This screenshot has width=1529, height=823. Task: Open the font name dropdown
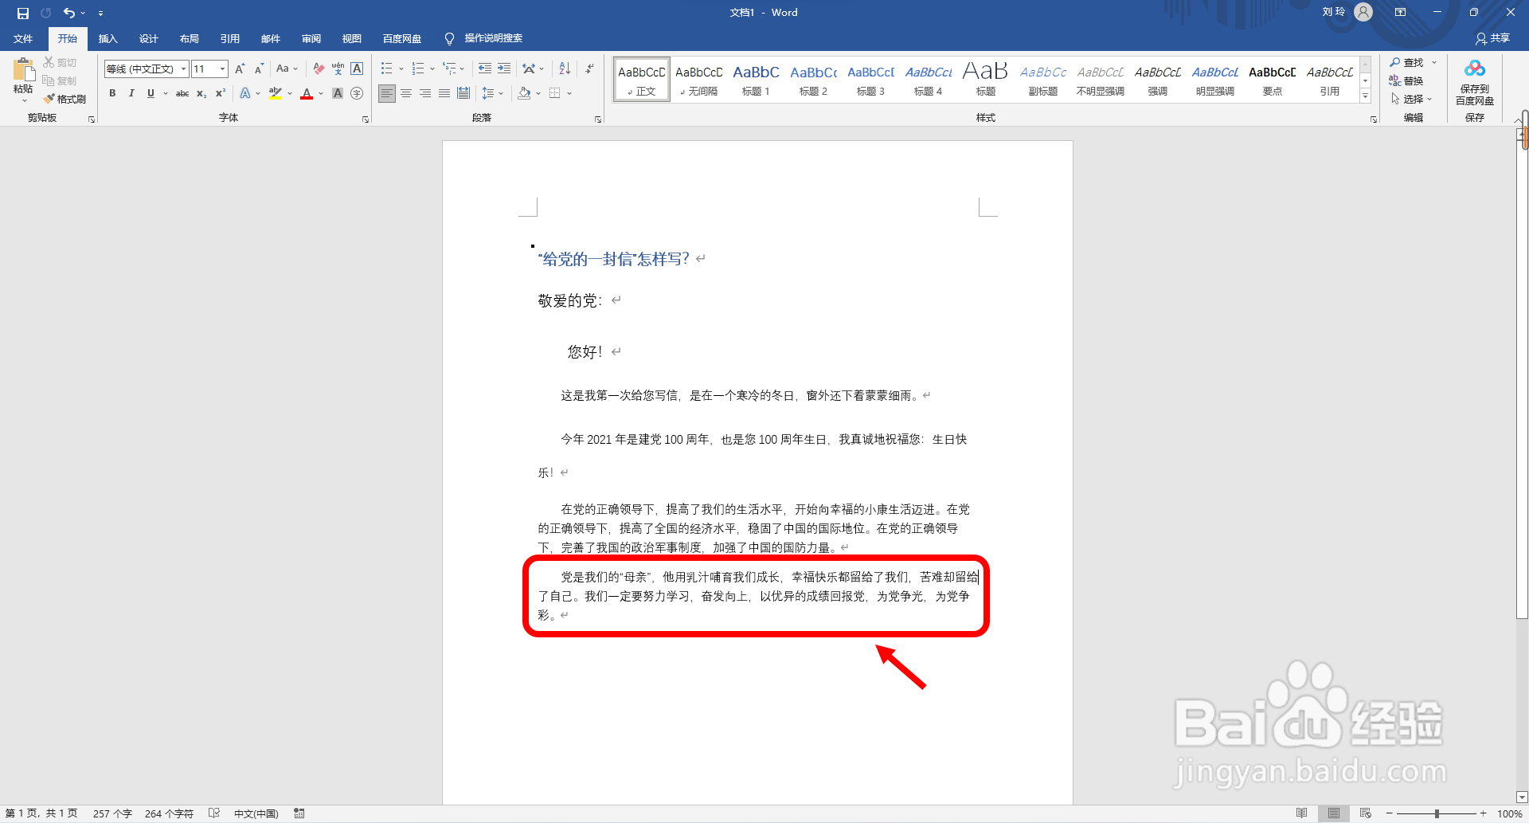183,69
